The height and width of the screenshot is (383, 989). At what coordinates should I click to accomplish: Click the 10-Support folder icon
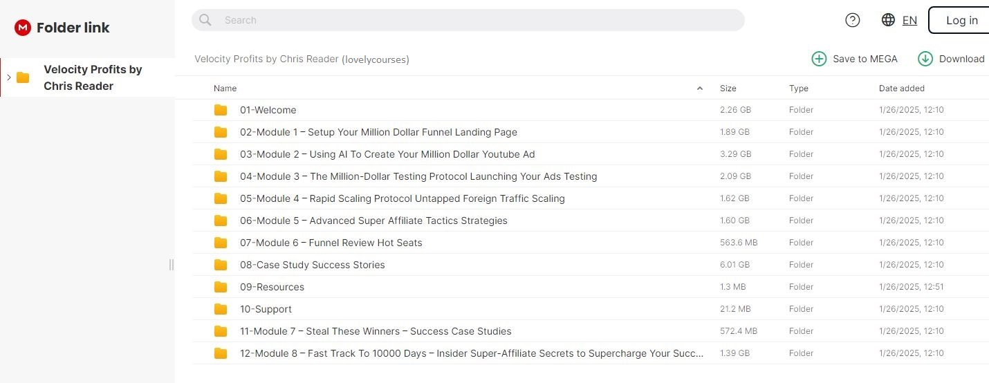(x=221, y=309)
